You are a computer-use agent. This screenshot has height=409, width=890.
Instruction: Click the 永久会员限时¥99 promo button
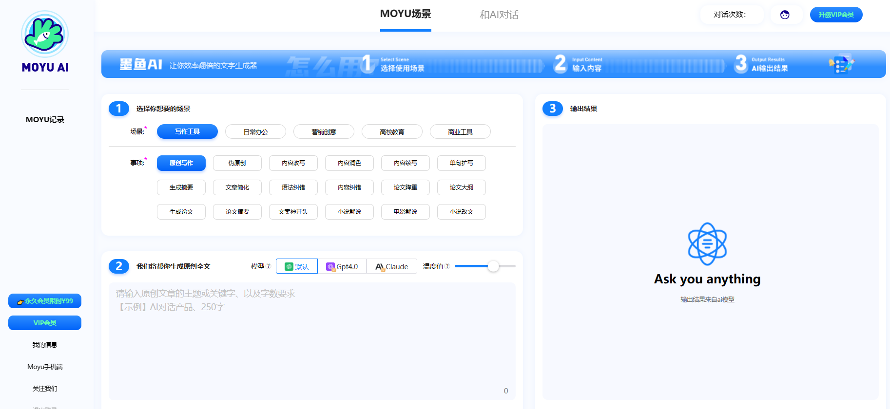click(45, 301)
